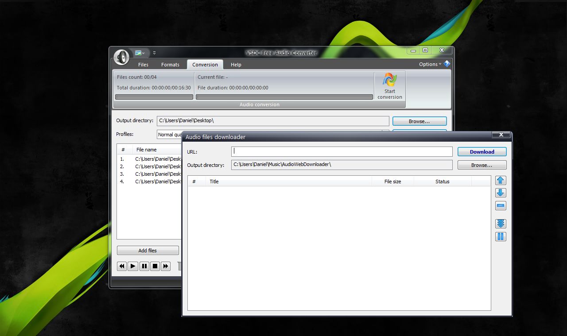Click the file duration progress bar
The image size is (567, 336).
(284, 97)
